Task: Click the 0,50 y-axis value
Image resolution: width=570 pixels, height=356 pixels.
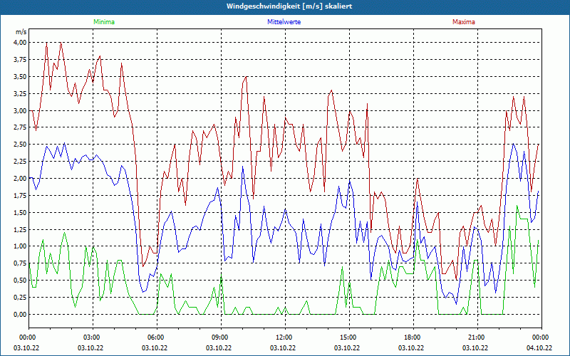Action: point(20,281)
